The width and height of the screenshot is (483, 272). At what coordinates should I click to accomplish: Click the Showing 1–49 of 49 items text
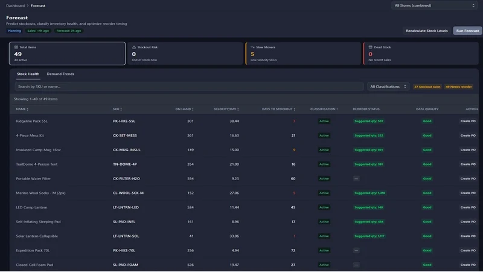36,99
